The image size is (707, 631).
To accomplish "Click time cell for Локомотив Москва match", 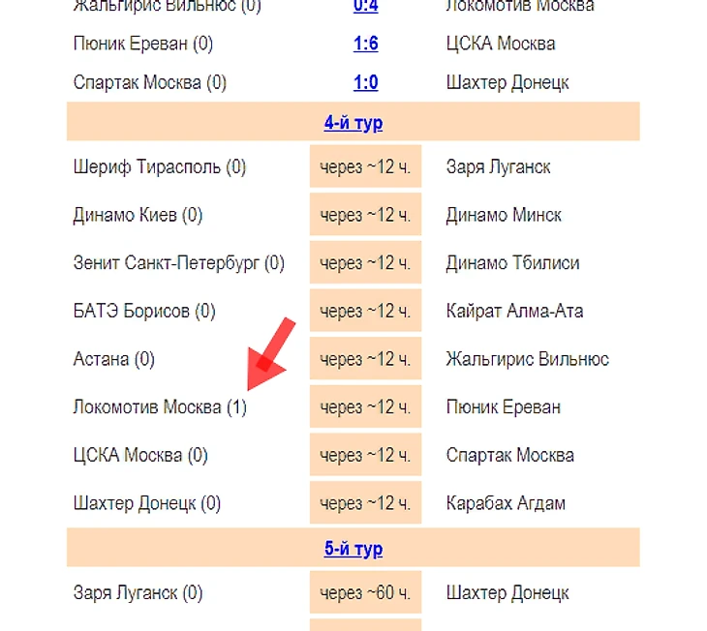I will 365,407.
